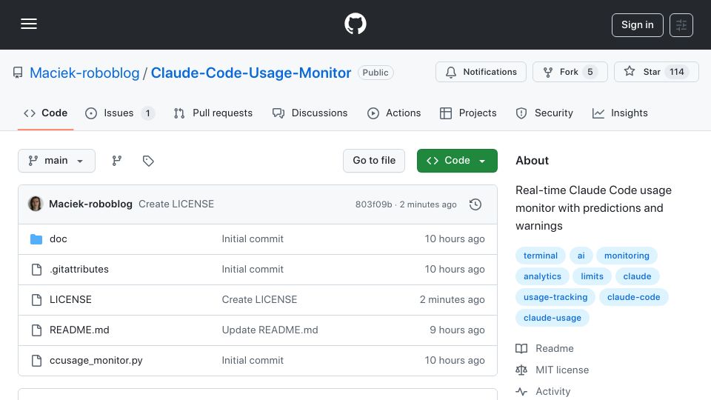Click the Notifications bell button

coord(481,72)
